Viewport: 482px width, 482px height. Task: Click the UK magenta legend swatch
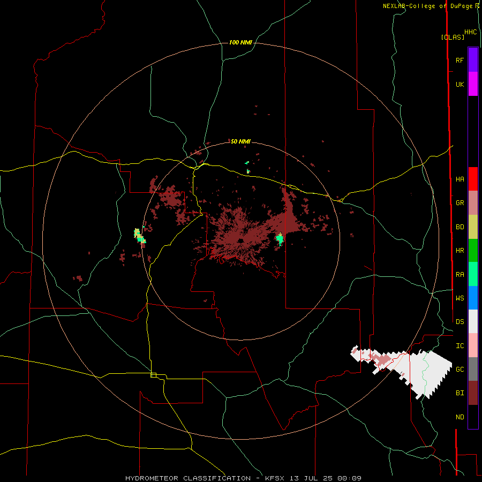(x=473, y=84)
